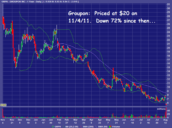This screenshot has height=128, width=172.
Task: Click the 'Dec 5' date axis label
Action: click(20, 121)
